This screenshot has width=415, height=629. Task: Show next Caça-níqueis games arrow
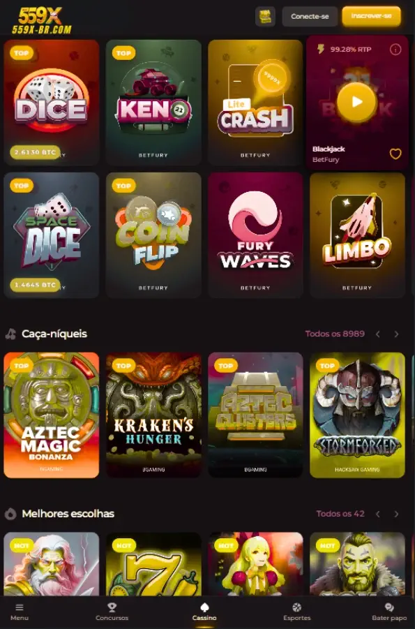click(x=396, y=334)
